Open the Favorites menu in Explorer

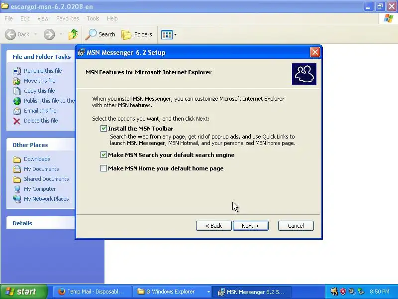[68, 18]
